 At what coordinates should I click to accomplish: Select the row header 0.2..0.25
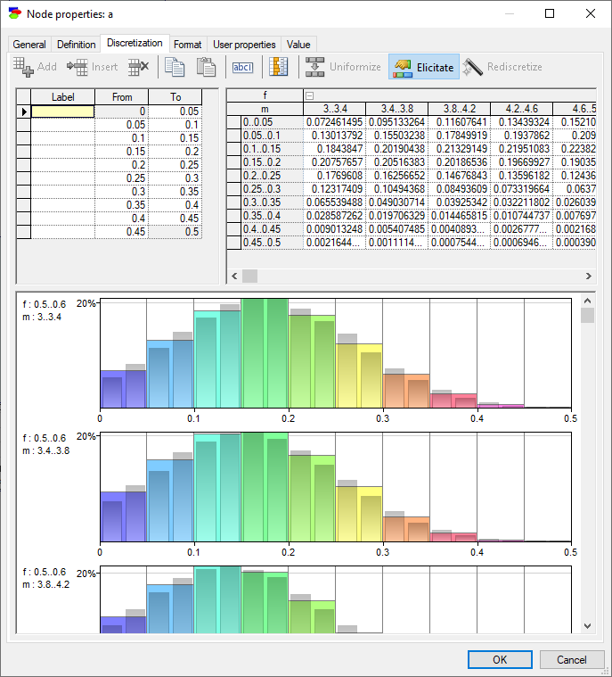(x=272, y=176)
